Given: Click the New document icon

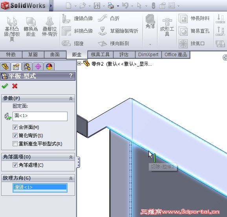Looking at the screenshot, I should pos(68,6).
